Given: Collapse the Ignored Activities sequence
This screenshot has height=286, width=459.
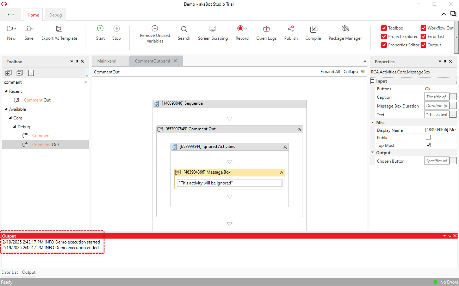Looking at the screenshot, I should pyautogui.click(x=285, y=147).
